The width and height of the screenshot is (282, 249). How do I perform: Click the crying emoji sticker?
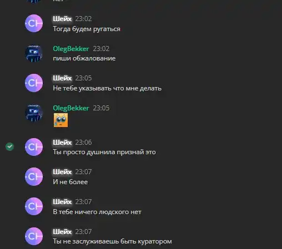[61, 120]
